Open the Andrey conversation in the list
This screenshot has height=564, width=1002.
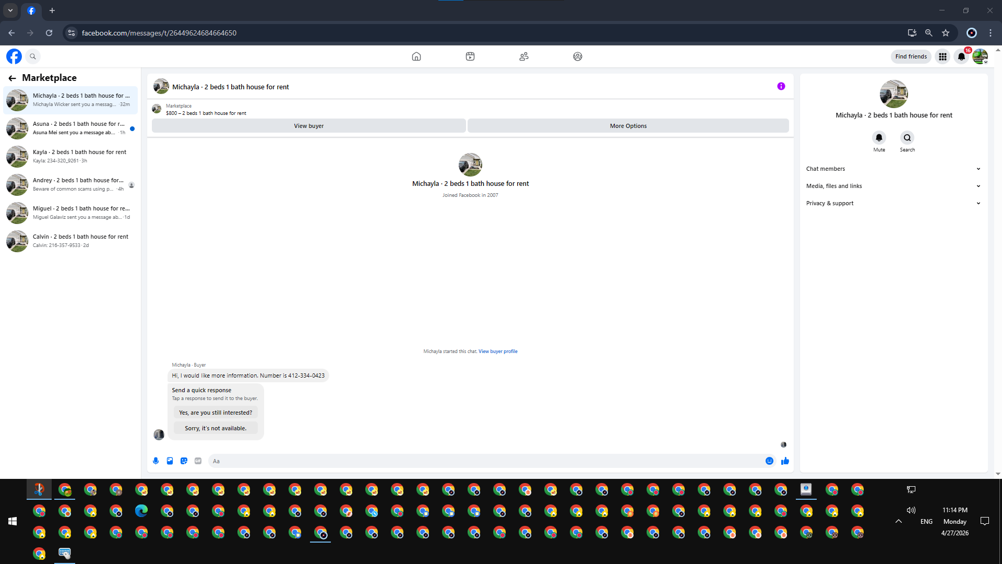click(x=70, y=184)
